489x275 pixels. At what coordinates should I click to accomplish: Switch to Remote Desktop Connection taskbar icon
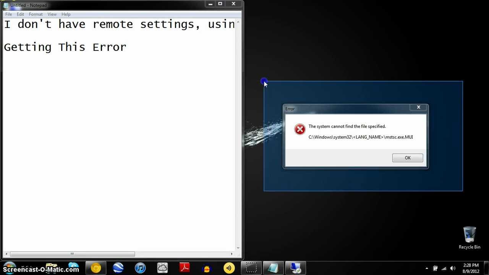click(295, 268)
